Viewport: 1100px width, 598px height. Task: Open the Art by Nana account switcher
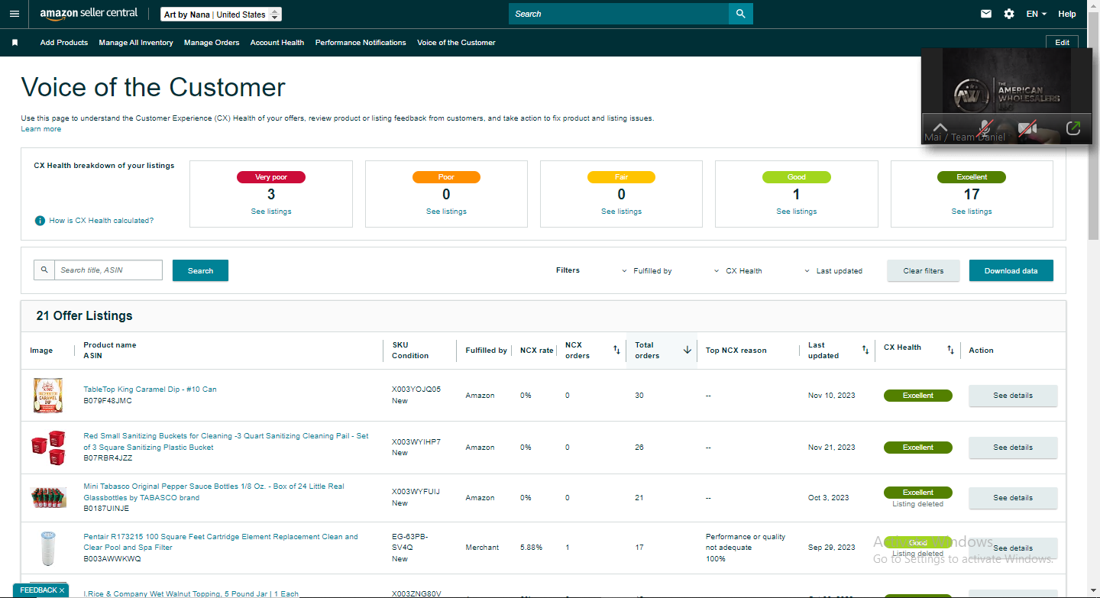[x=222, y=15]
